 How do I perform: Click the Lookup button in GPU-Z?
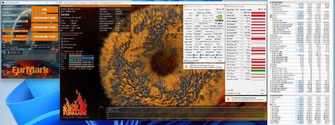click(219, 13)
